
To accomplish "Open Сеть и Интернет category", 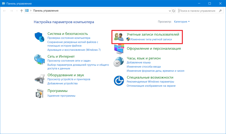I will pyautogui.click(x=61, y=56).
